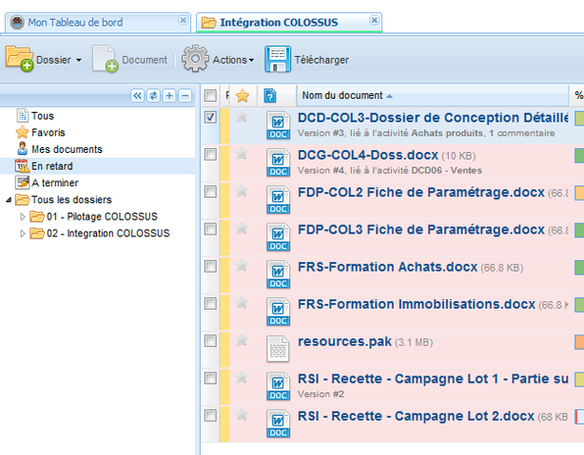Click DOC icon of DCD-COL3 document
The image size is (584, 455).
coord(279,125)
